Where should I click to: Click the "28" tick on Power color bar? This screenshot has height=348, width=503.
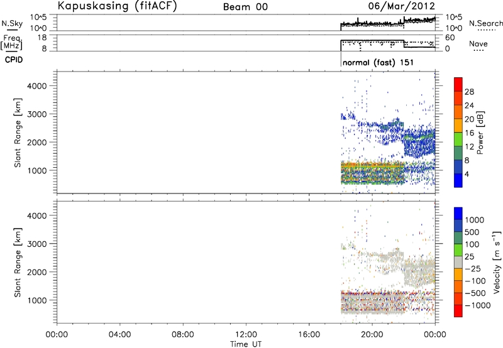pyautogui.click(x=469, y=92)
